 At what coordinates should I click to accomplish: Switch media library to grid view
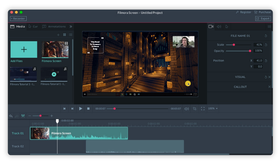[x=64, y=35]
